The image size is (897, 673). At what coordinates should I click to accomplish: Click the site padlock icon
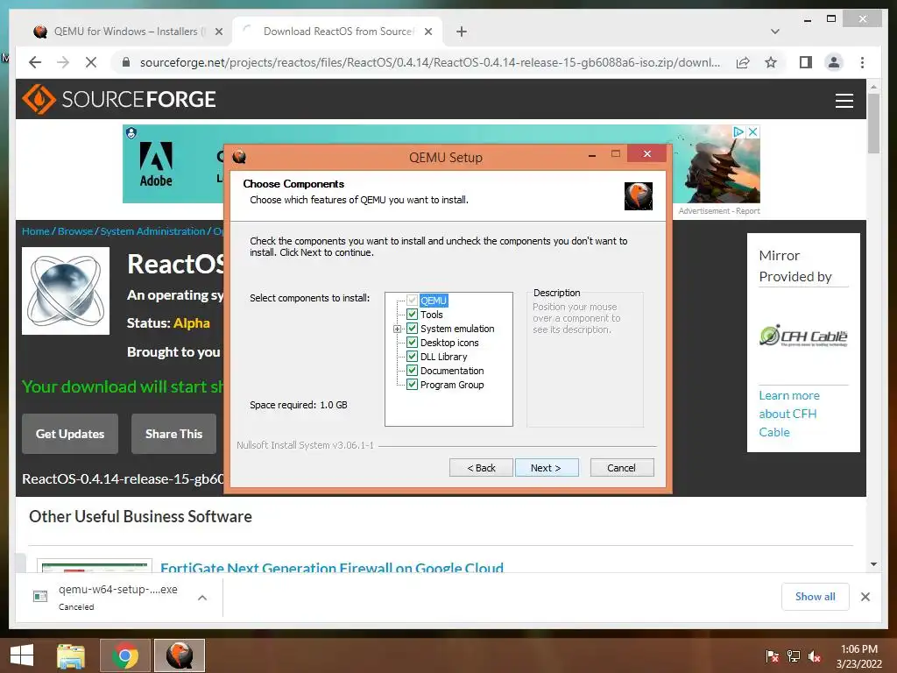126,62
